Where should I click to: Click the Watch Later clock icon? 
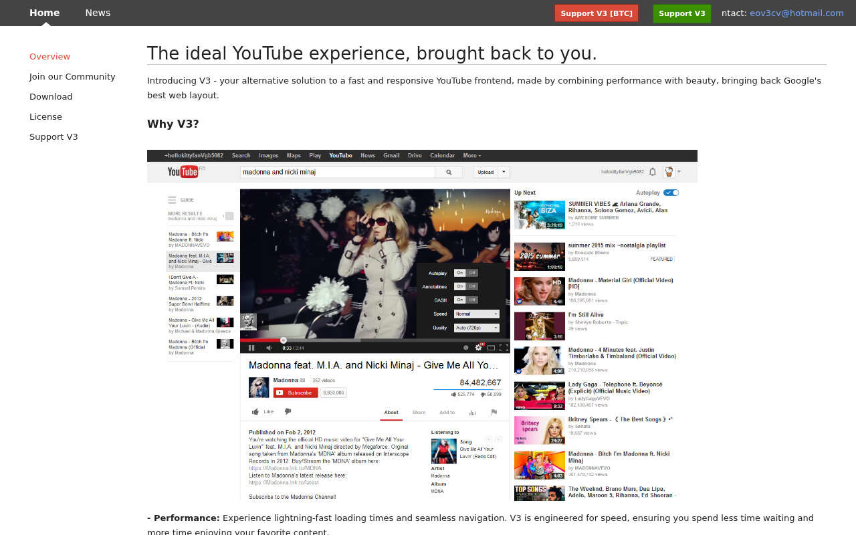[466, 348]
